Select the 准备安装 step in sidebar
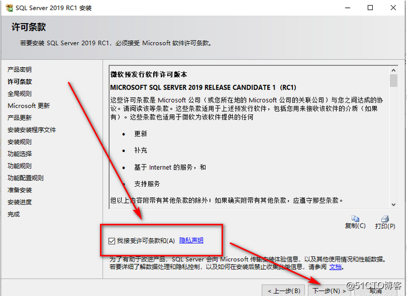The height and width of the screenshot is (296, 407). pos(20,190)
